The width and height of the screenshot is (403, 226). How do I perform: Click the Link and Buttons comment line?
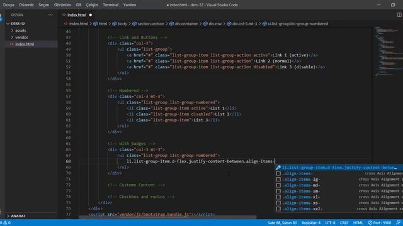click(x=137, y=38)
